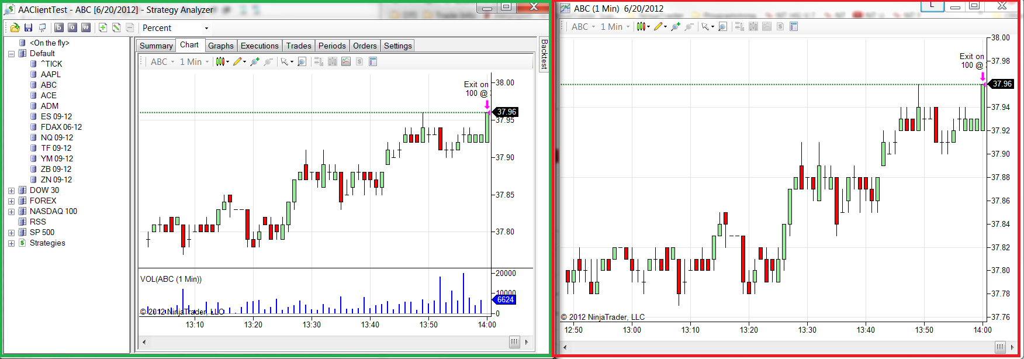Image resolution: width=1024 pixels, height=359 pixels.
Task: Select the drawing pencil tool in Strategy Analyzer chart
Action: pyautogui.click(x=237, y=61)
